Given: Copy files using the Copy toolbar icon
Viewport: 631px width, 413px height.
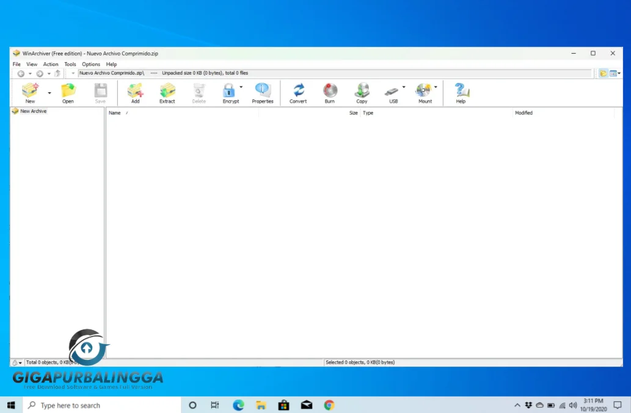Looking at the screenshot, I should [x=362, y=92].
